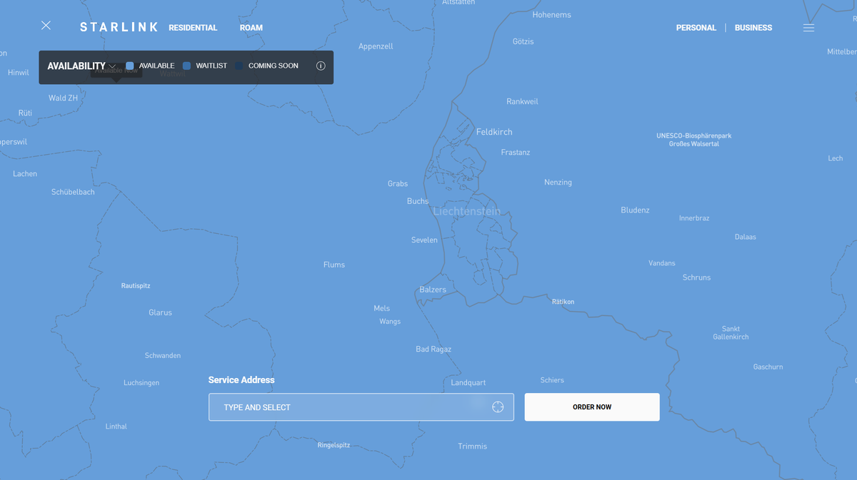The height and width of the screenshot is (480, 857).
Task: Click the Landquart map label
Action: [x=468, y=383]
